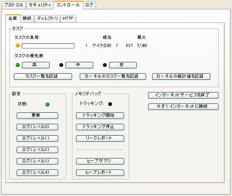Click the orange task load indicator light
The height and width of the screenshot is (196, 232).
(x=18, y=46)
